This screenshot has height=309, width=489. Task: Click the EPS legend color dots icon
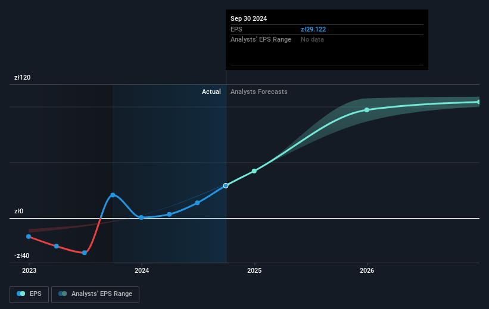tap(21, 294)
